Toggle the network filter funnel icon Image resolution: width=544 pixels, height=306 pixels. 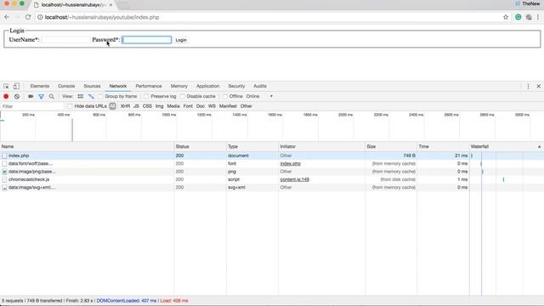42,96
